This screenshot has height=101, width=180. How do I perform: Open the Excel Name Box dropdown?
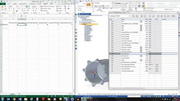click(x=9, y=16)
